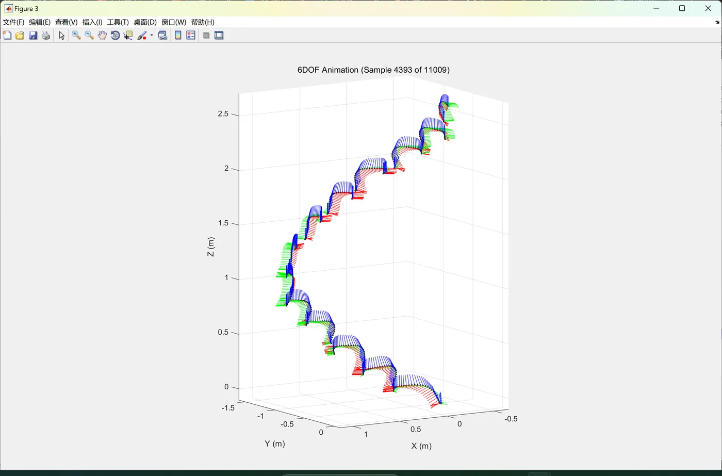Viewport: 722px width, 476px height.
Task: Expand the Brush tool color dropdown arrow
Action: coord(152,35)
